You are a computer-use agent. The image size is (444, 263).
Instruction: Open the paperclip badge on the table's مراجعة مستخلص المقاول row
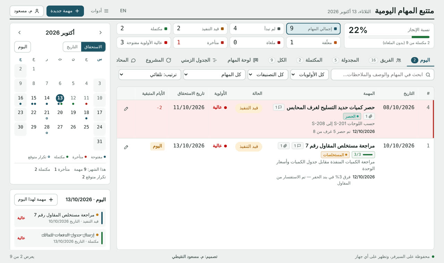pyautogui.click(x=283, y=146)
